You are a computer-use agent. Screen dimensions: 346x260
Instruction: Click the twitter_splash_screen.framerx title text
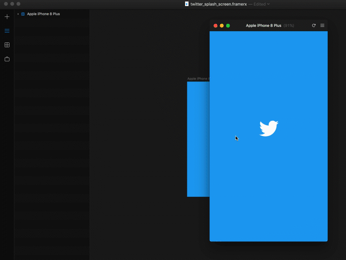[218, 4]
